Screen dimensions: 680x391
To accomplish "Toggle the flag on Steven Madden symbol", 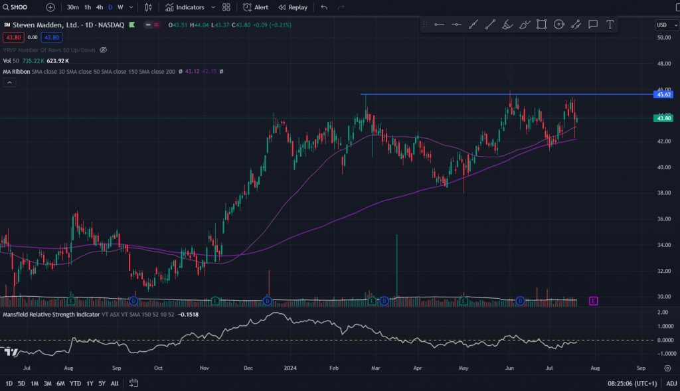I will 132,25.
